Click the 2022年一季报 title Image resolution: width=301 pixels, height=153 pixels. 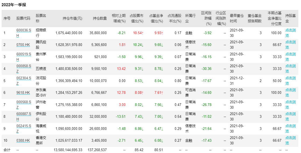tap(14, 5)
